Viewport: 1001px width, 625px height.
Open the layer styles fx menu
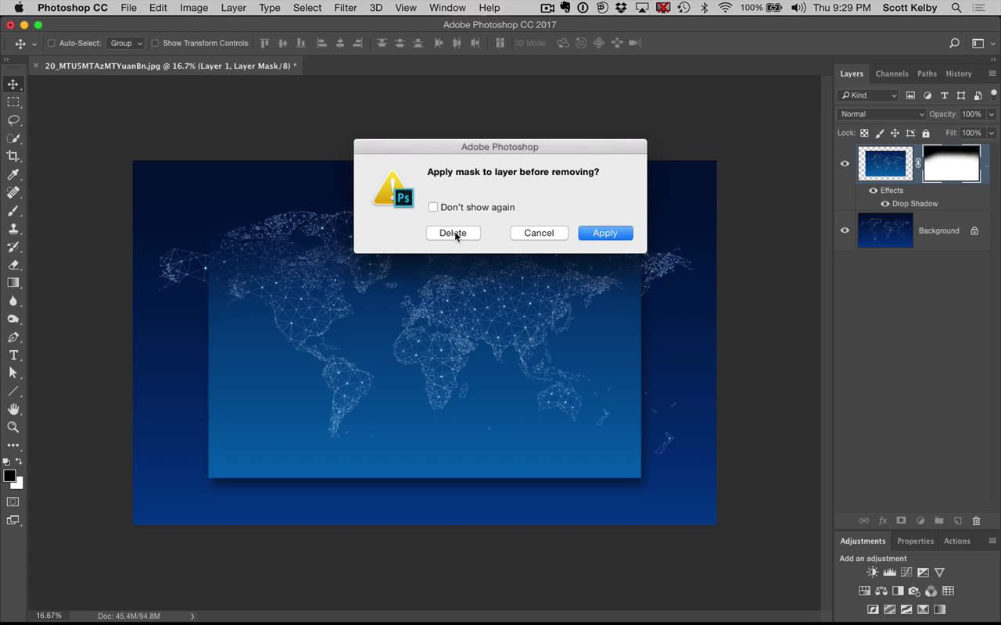click(883, 520)
